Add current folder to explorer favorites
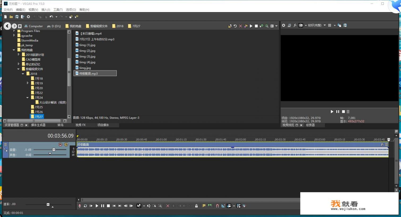This screenshot has height=217, width=401. tap(246, 26)
